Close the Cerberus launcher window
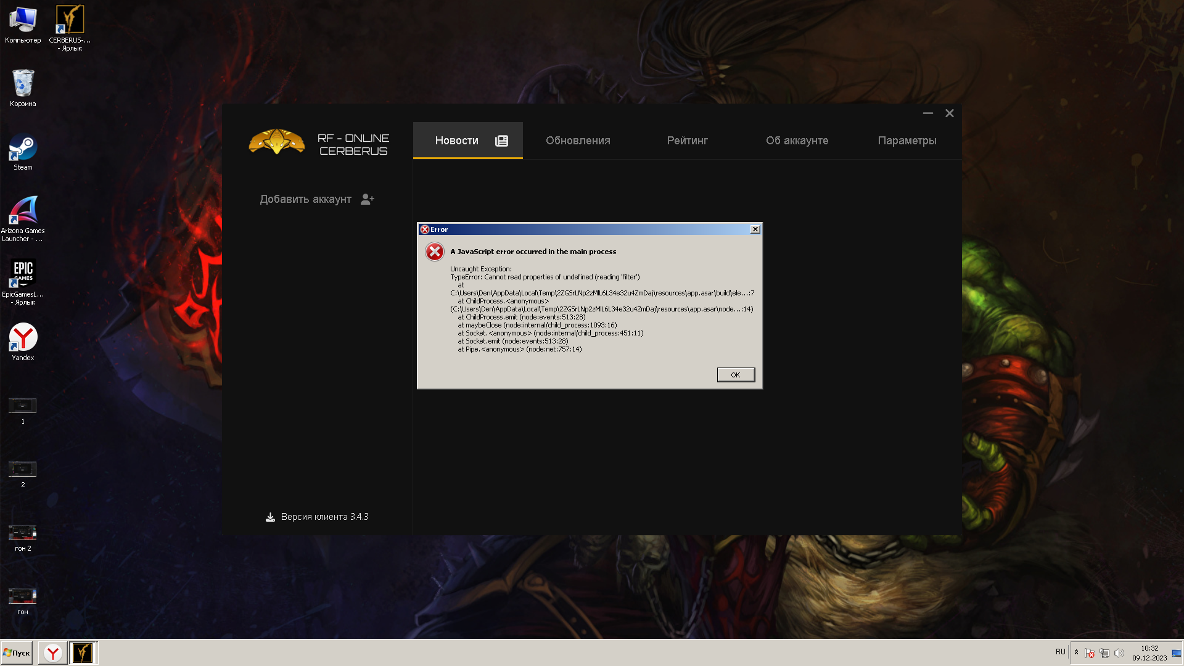Image resolution: width=1184 pixels, height=666 pixels. [x=950, y=113]
